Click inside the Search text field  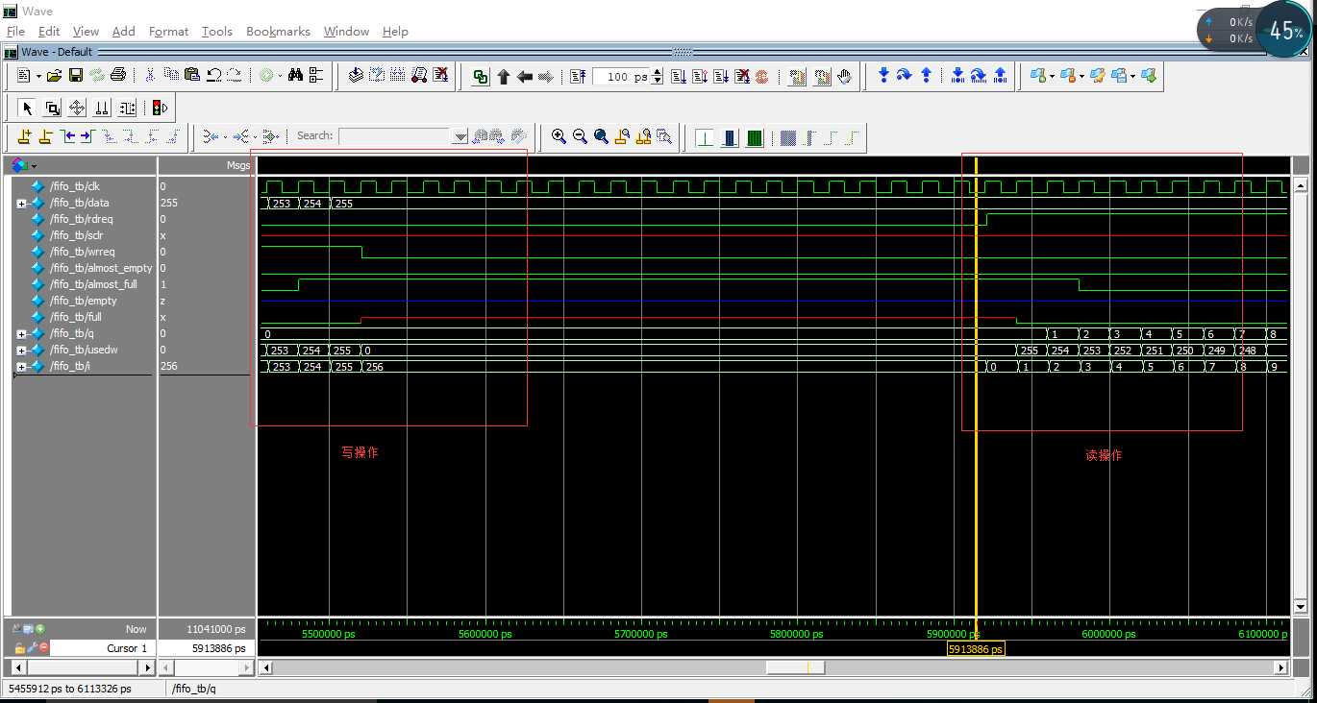395,136
